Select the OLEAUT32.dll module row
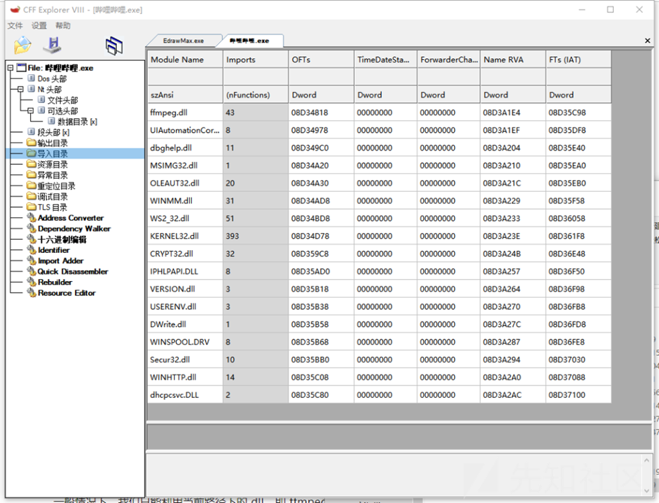This screenshot has height=503, width=659. 379,183
